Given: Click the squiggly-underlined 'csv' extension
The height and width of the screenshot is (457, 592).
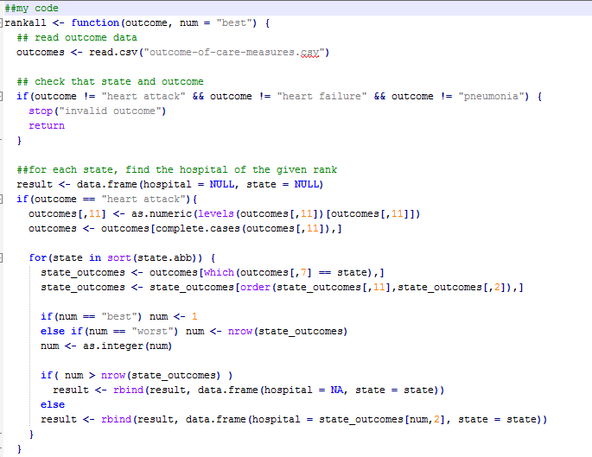Looking at the screenshot, I should (x=309, y=54).
